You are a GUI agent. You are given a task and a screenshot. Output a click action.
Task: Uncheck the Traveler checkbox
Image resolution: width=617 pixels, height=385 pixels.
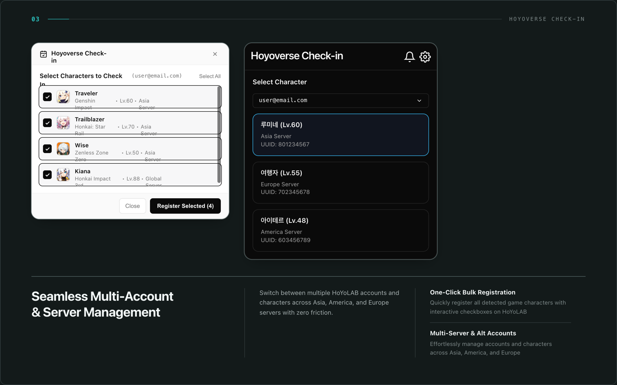[x=47, y=97]
